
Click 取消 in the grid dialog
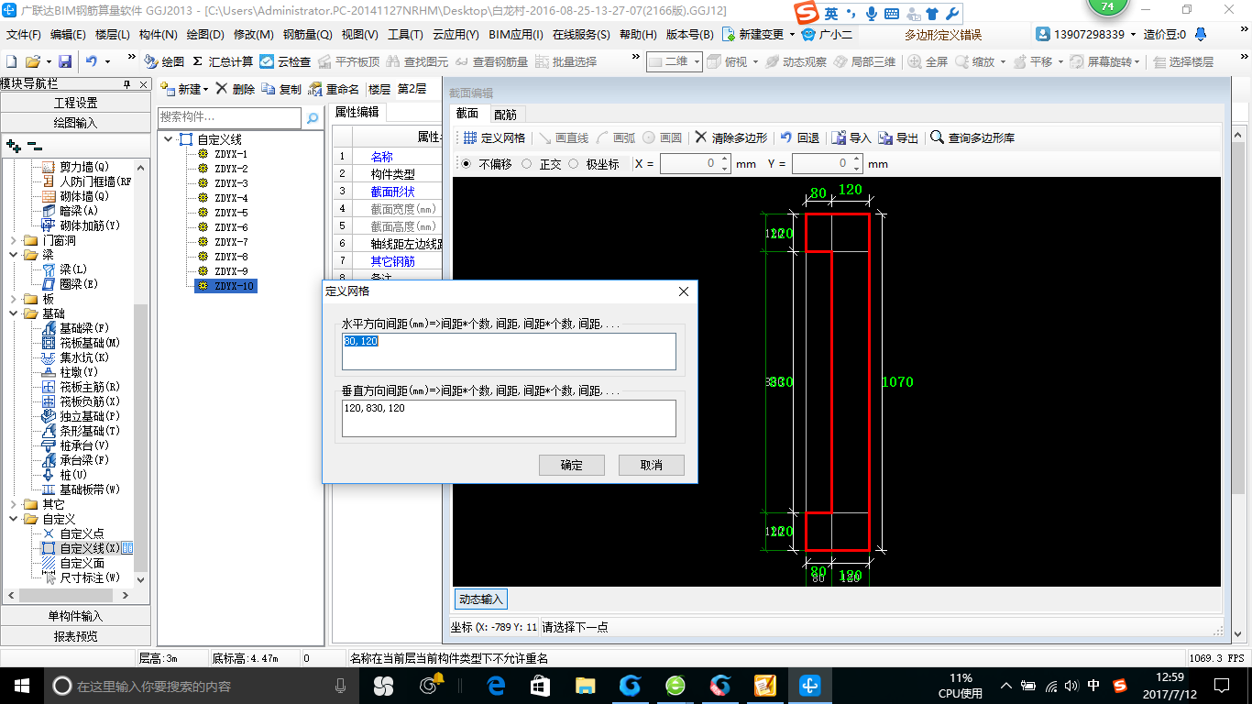(652, 465)
